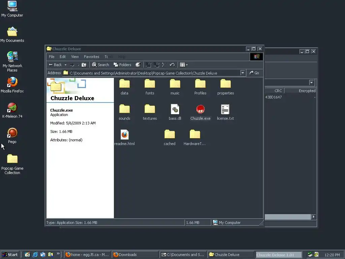Click the Forward arrow button
This screenshot has height=259, width=345.
[72, 65]
